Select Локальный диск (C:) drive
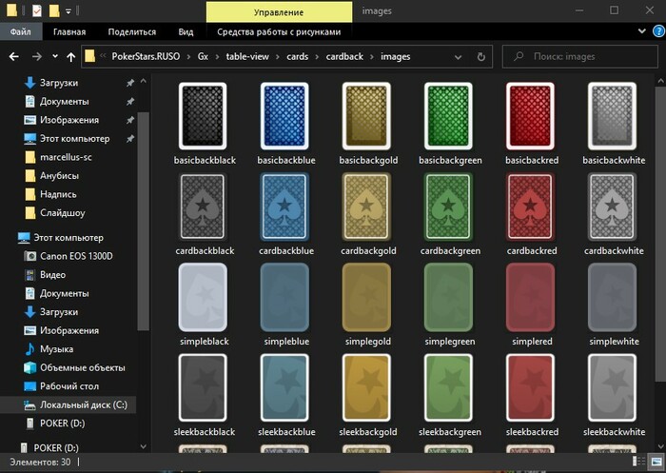 pyautogui.click(x=68, y=405)
